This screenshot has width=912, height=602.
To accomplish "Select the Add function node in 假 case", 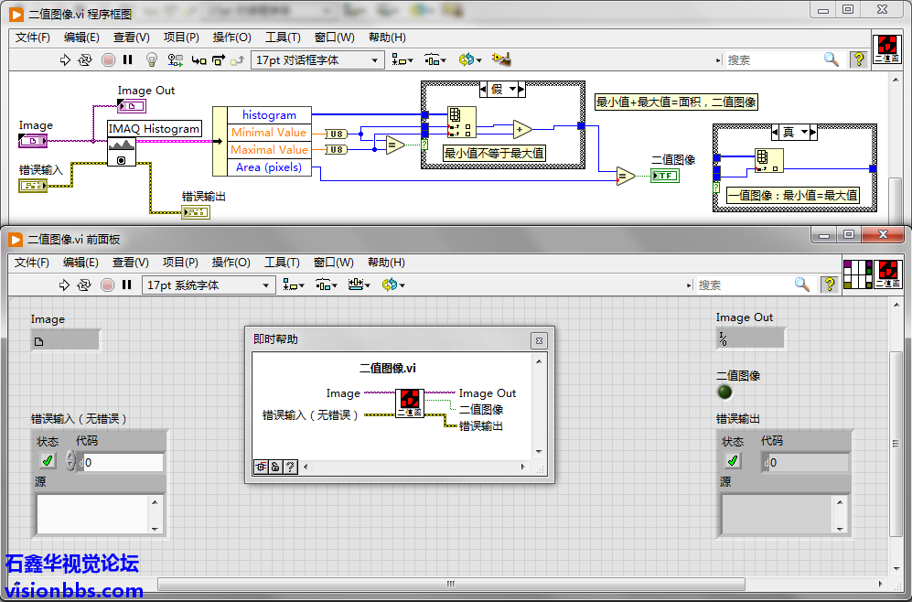I will coord(521,129).
